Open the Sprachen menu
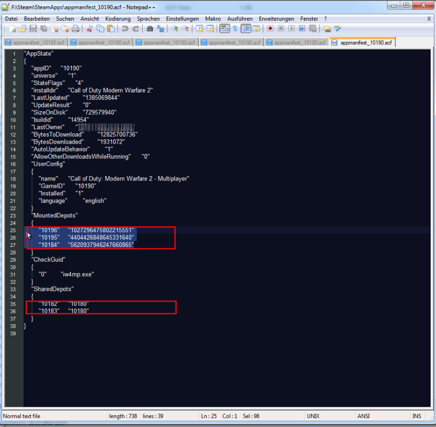 (148, 19)
